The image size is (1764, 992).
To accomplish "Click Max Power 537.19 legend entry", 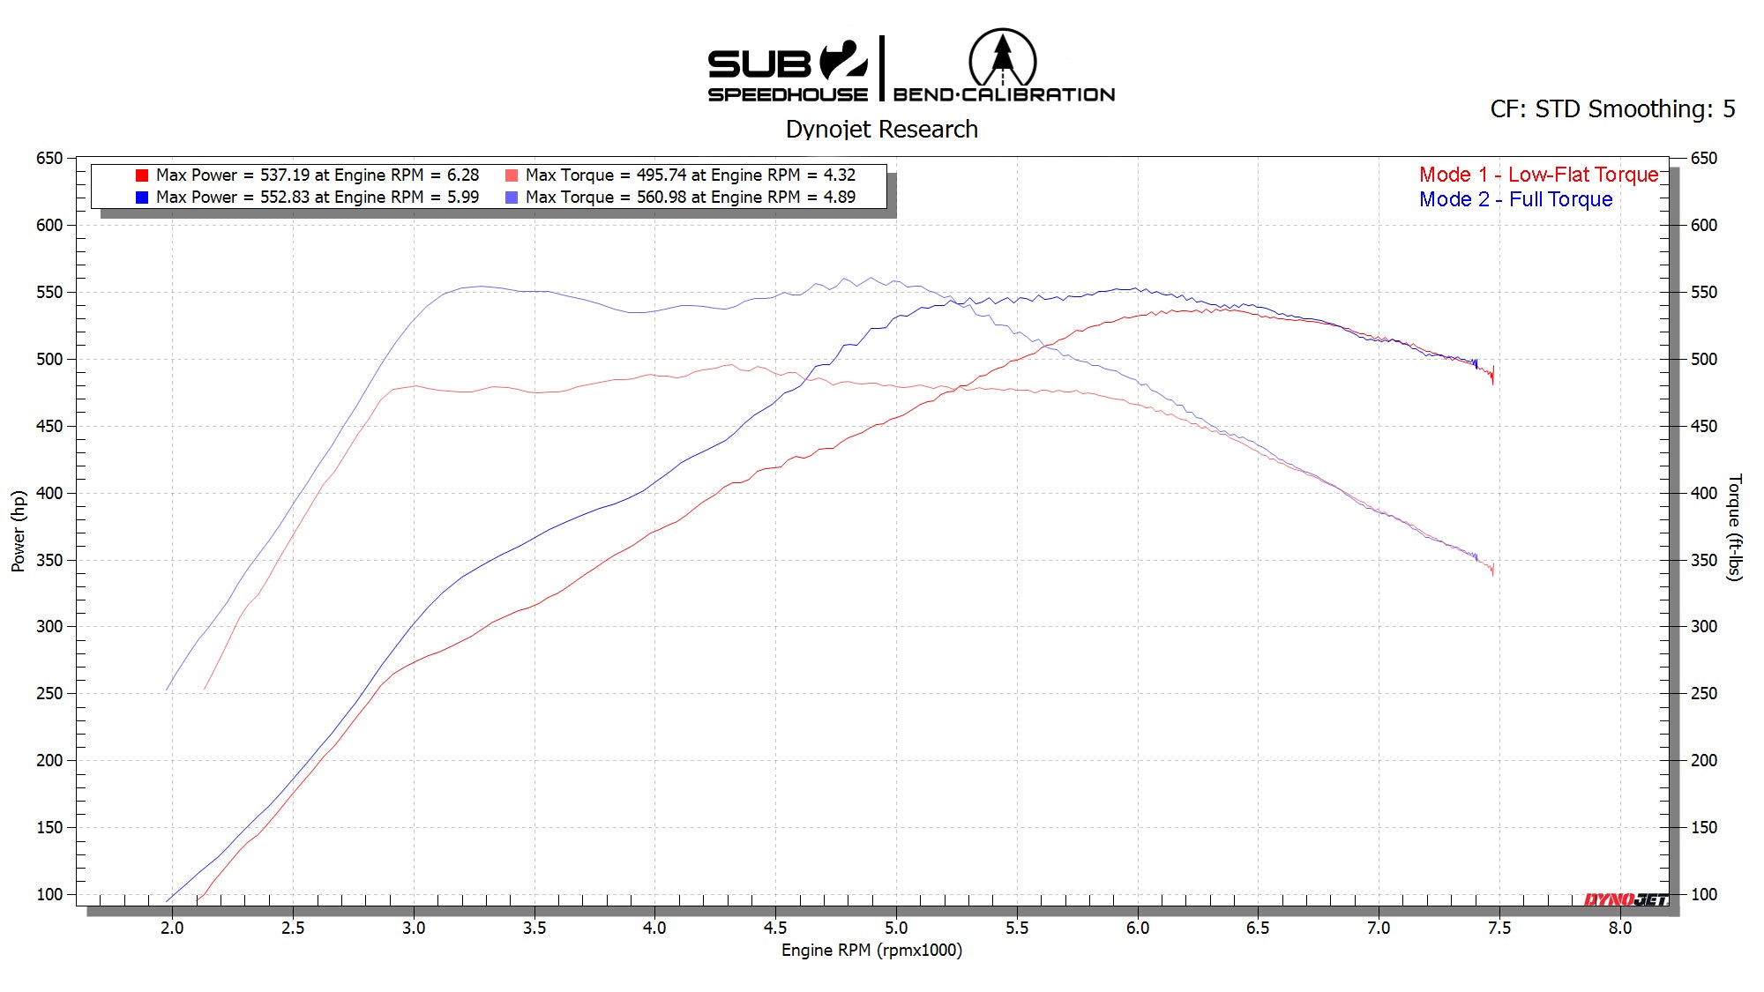I will coord(317,175).
